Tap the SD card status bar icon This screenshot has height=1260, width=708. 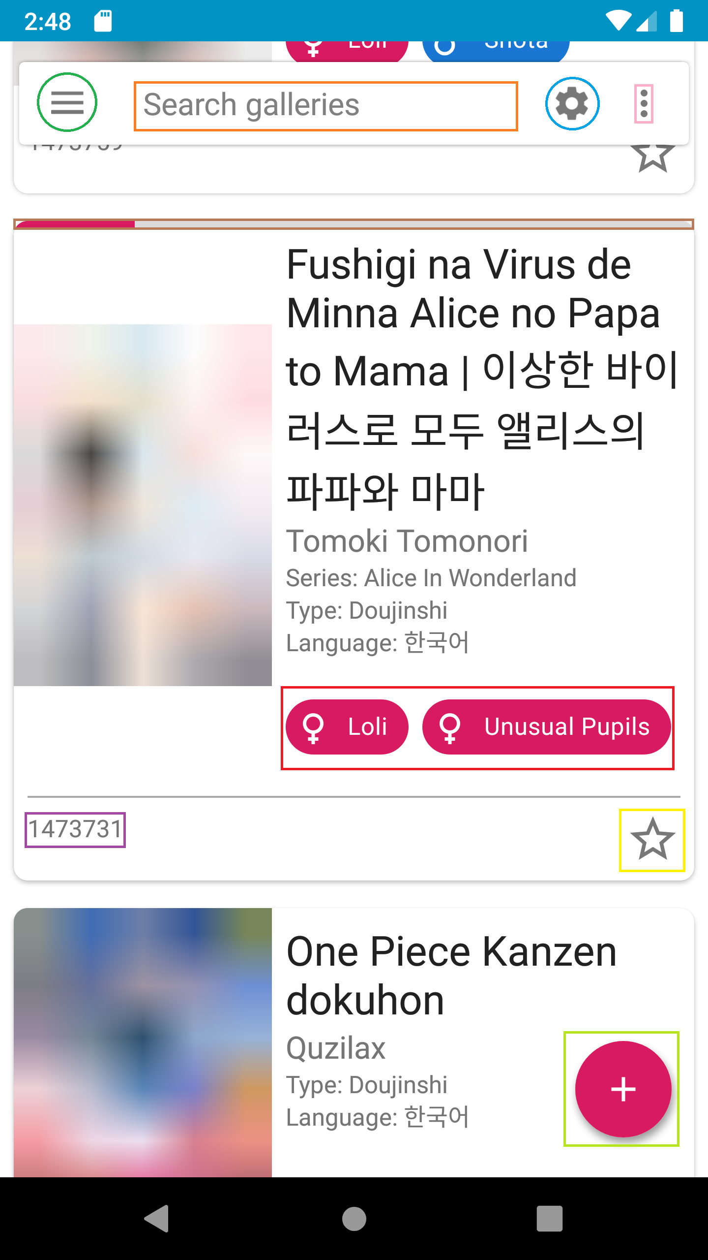[x=103, y=21]
